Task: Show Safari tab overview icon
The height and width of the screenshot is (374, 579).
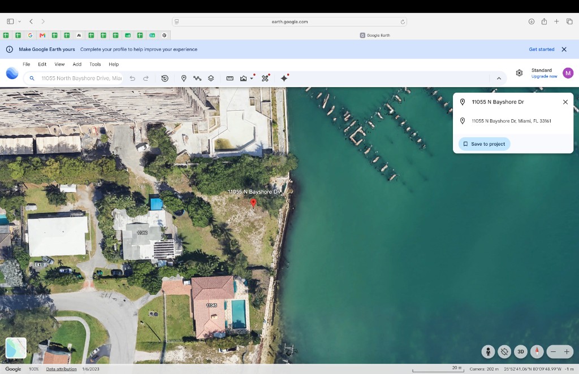Action: [569, 21]
